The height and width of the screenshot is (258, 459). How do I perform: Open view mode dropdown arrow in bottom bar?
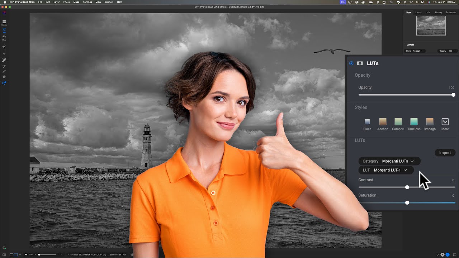click(20, 254)
